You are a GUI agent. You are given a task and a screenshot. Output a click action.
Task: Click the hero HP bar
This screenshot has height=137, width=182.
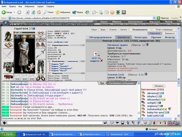click(24, 33)
